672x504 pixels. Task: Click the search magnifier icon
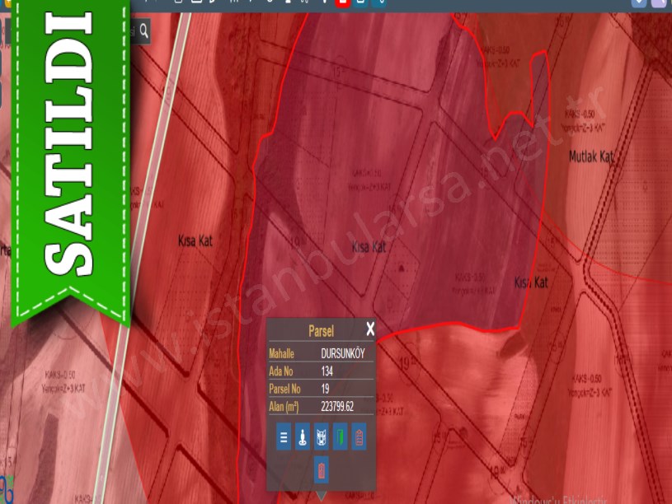point(144,31)
